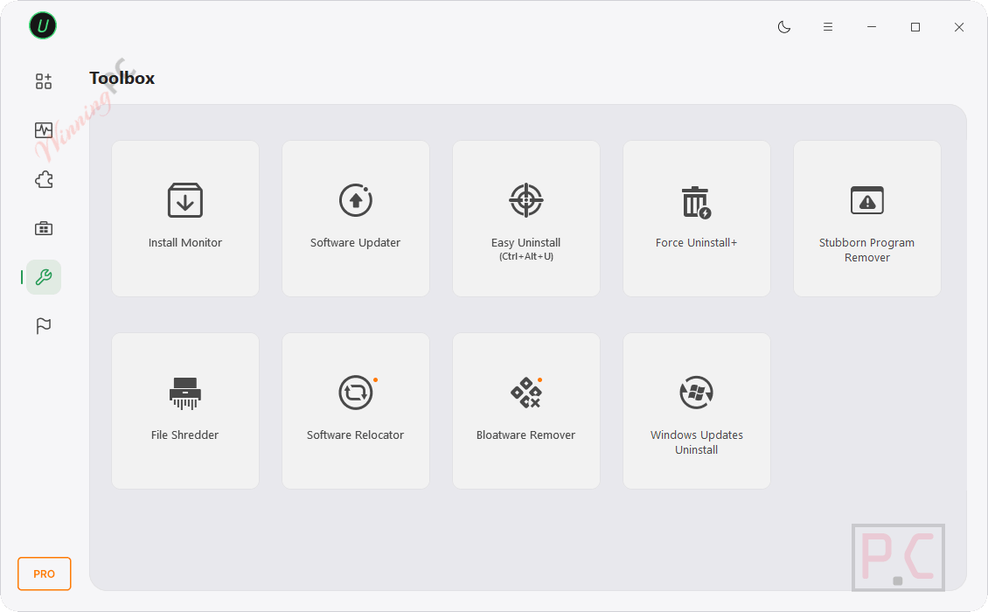
Task: Click the IObit Uninstaller logo
Action: [43, 26]
